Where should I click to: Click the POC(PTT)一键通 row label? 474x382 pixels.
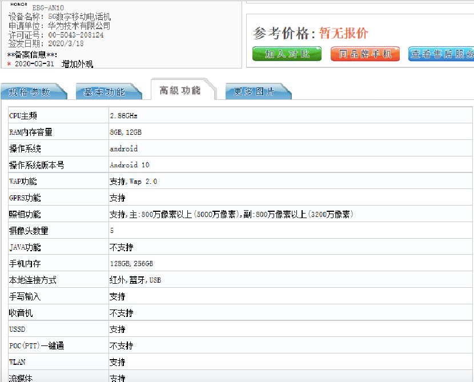(37, 346)
